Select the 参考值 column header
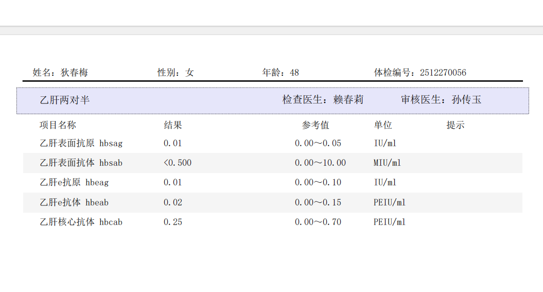The width and height of the screenshot is (543, 292). (316, 125)
